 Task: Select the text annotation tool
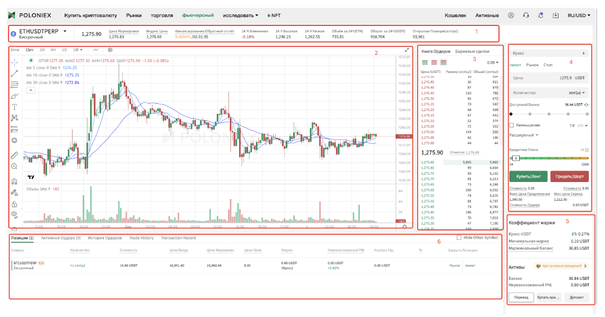(15, 107)
